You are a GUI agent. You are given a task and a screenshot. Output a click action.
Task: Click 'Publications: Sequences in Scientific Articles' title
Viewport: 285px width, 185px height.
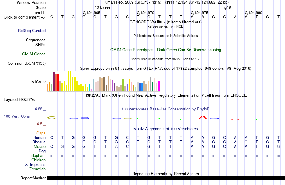[166, 36]
